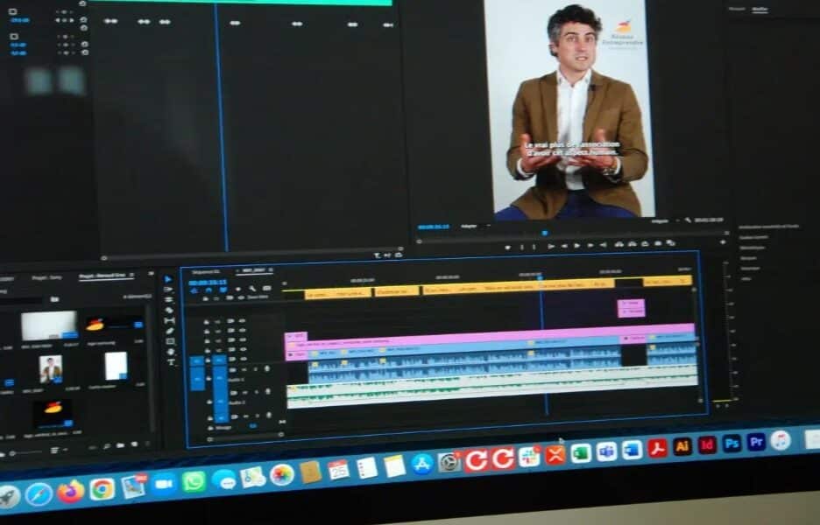Screen dimensions: 820x525
Task: Hide the lowest video track with eye icon
Action: pos(244,359)
